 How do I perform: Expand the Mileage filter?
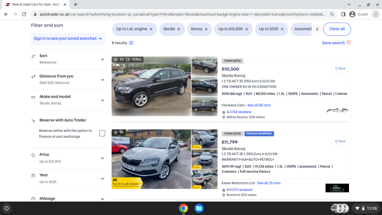click(102, 199)
